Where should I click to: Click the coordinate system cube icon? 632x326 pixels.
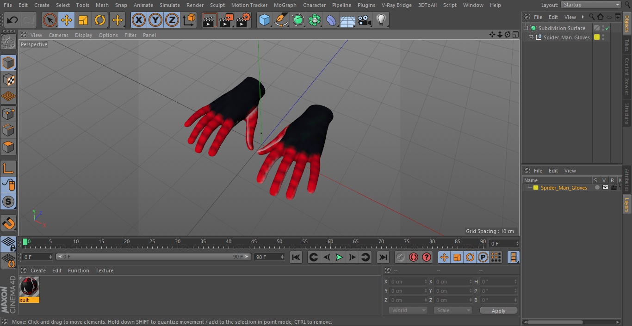(189, 20)
